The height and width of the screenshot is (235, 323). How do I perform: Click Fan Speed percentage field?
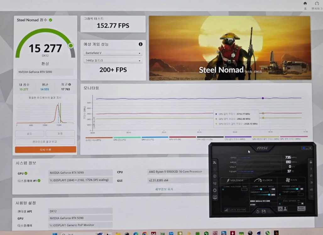(301, 203)
